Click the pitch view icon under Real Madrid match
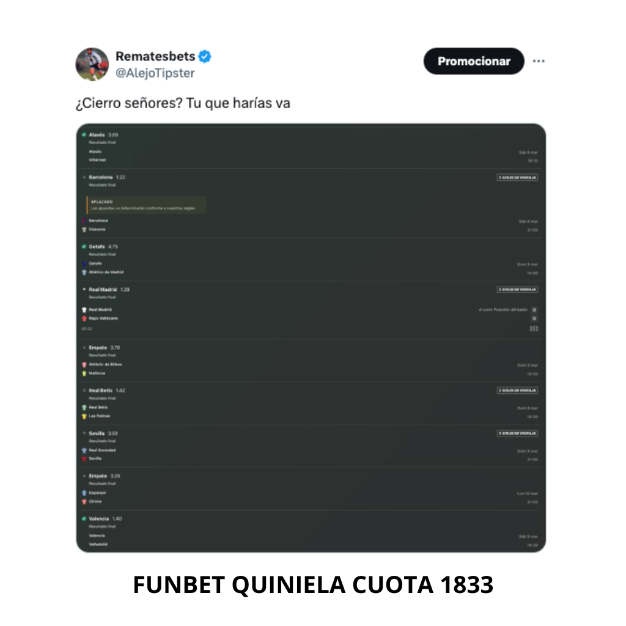 (x=534, y=329)
